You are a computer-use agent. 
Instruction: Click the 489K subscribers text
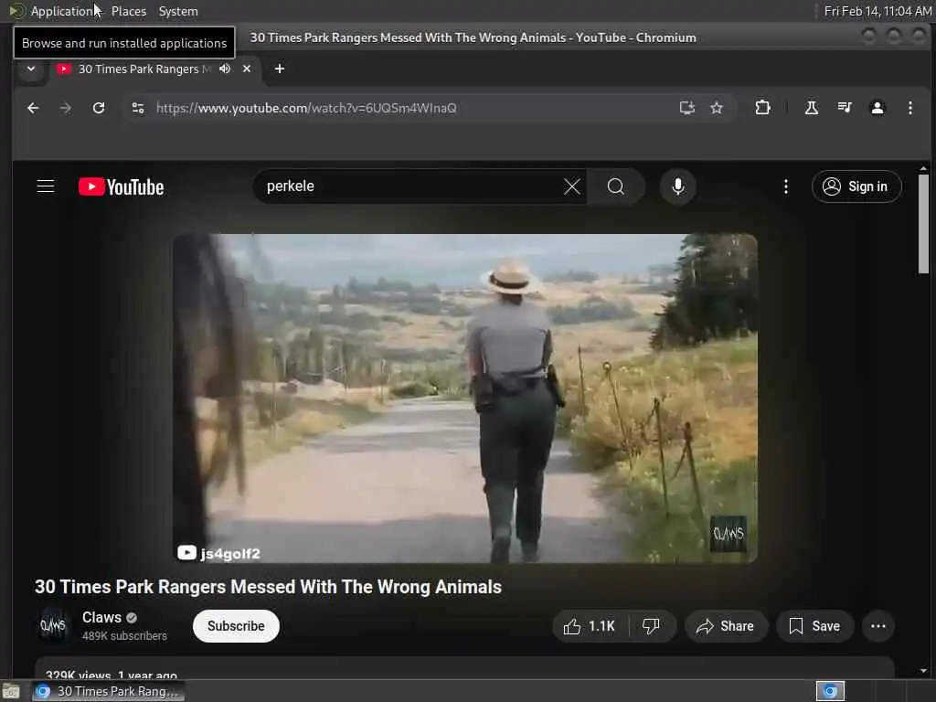click(124, 636)
